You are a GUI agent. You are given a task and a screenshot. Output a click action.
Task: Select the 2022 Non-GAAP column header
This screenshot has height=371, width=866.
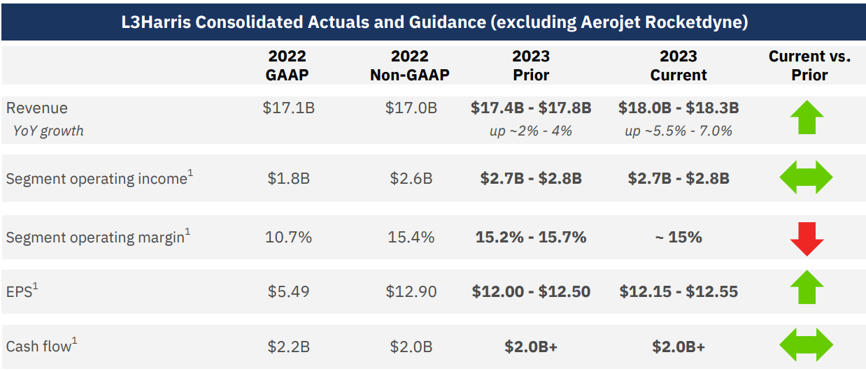(x=410, y=66)
